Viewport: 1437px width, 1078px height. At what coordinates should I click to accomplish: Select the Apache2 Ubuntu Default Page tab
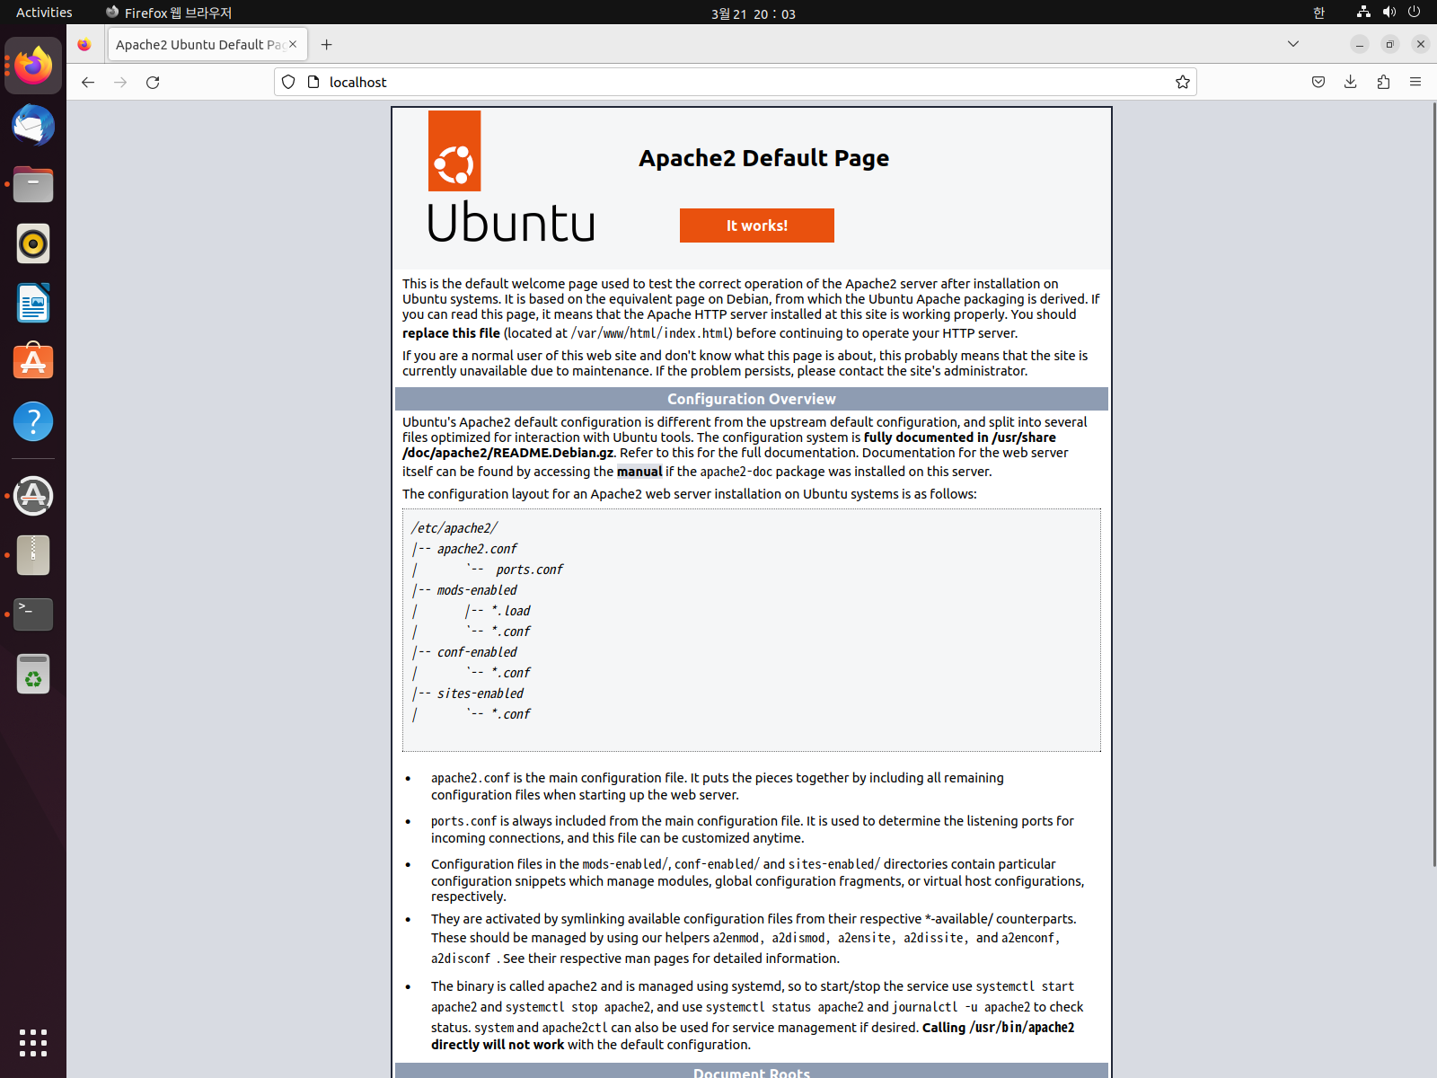(x=207, y=44)
